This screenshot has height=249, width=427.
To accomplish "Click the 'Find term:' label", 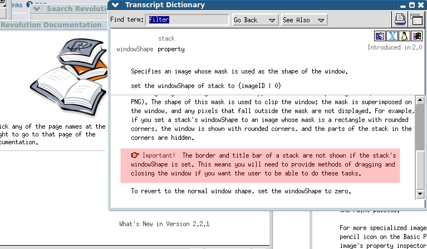I will (127, 19).
